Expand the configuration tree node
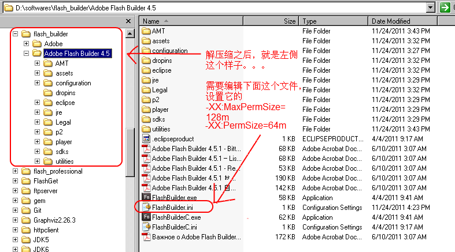The width and height of the screenshot is (455, 252). point(37,83)
